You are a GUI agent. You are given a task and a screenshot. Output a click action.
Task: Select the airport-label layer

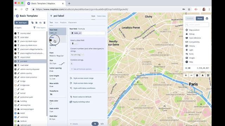click(x=30, y=57)
